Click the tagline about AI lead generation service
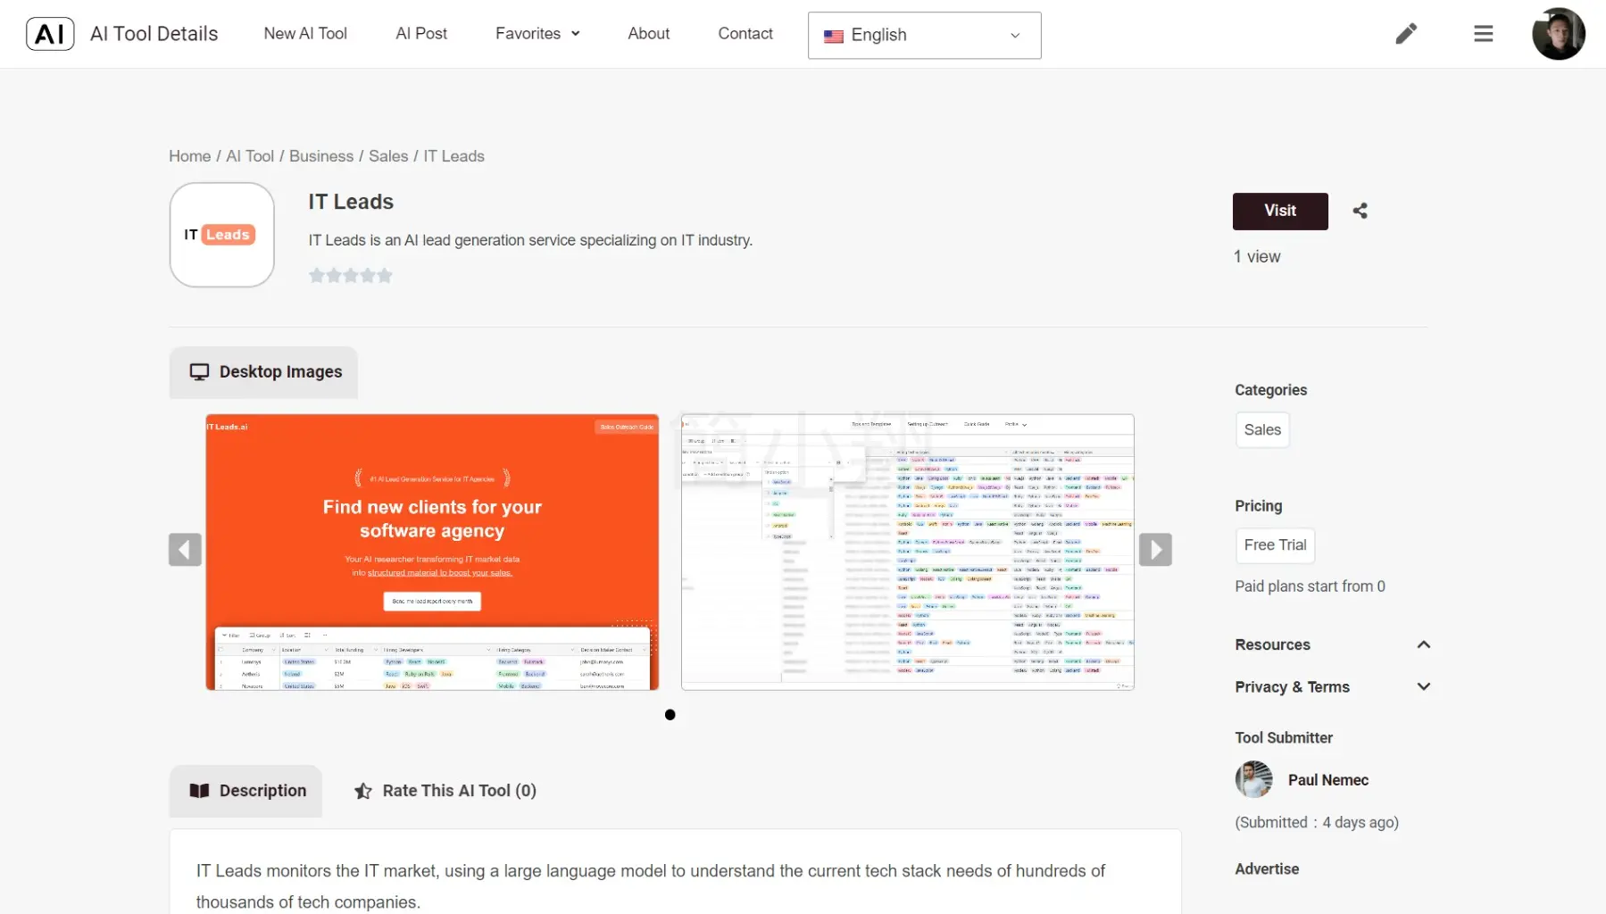Viewport: 1606px width, 914px height. tap(530, 240)
